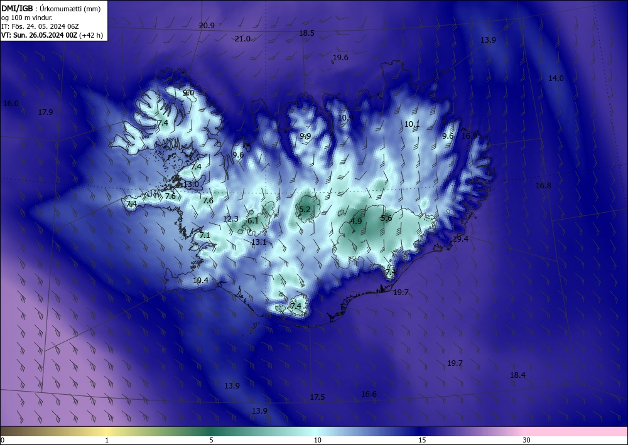This screenshot has height=445, width=628.
Task: Click the 21.0 precipitable water value
Action: coord(242,39)
